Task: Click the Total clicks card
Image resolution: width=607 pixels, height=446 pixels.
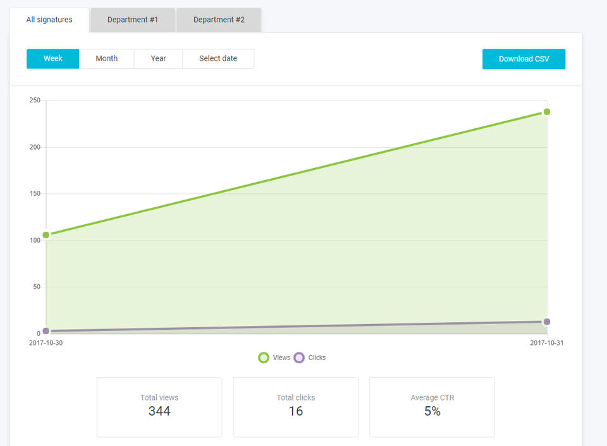Action: (x=296, y=407)
